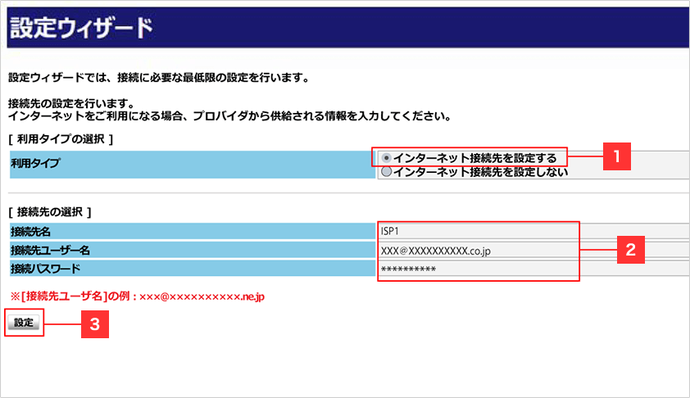Click the red callout marker 1
Viewport: 690px width, 398px height.
click(617, 156)
